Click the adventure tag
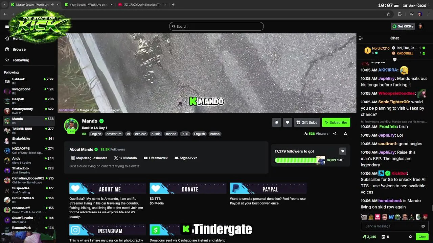 [x=114, y=134]
